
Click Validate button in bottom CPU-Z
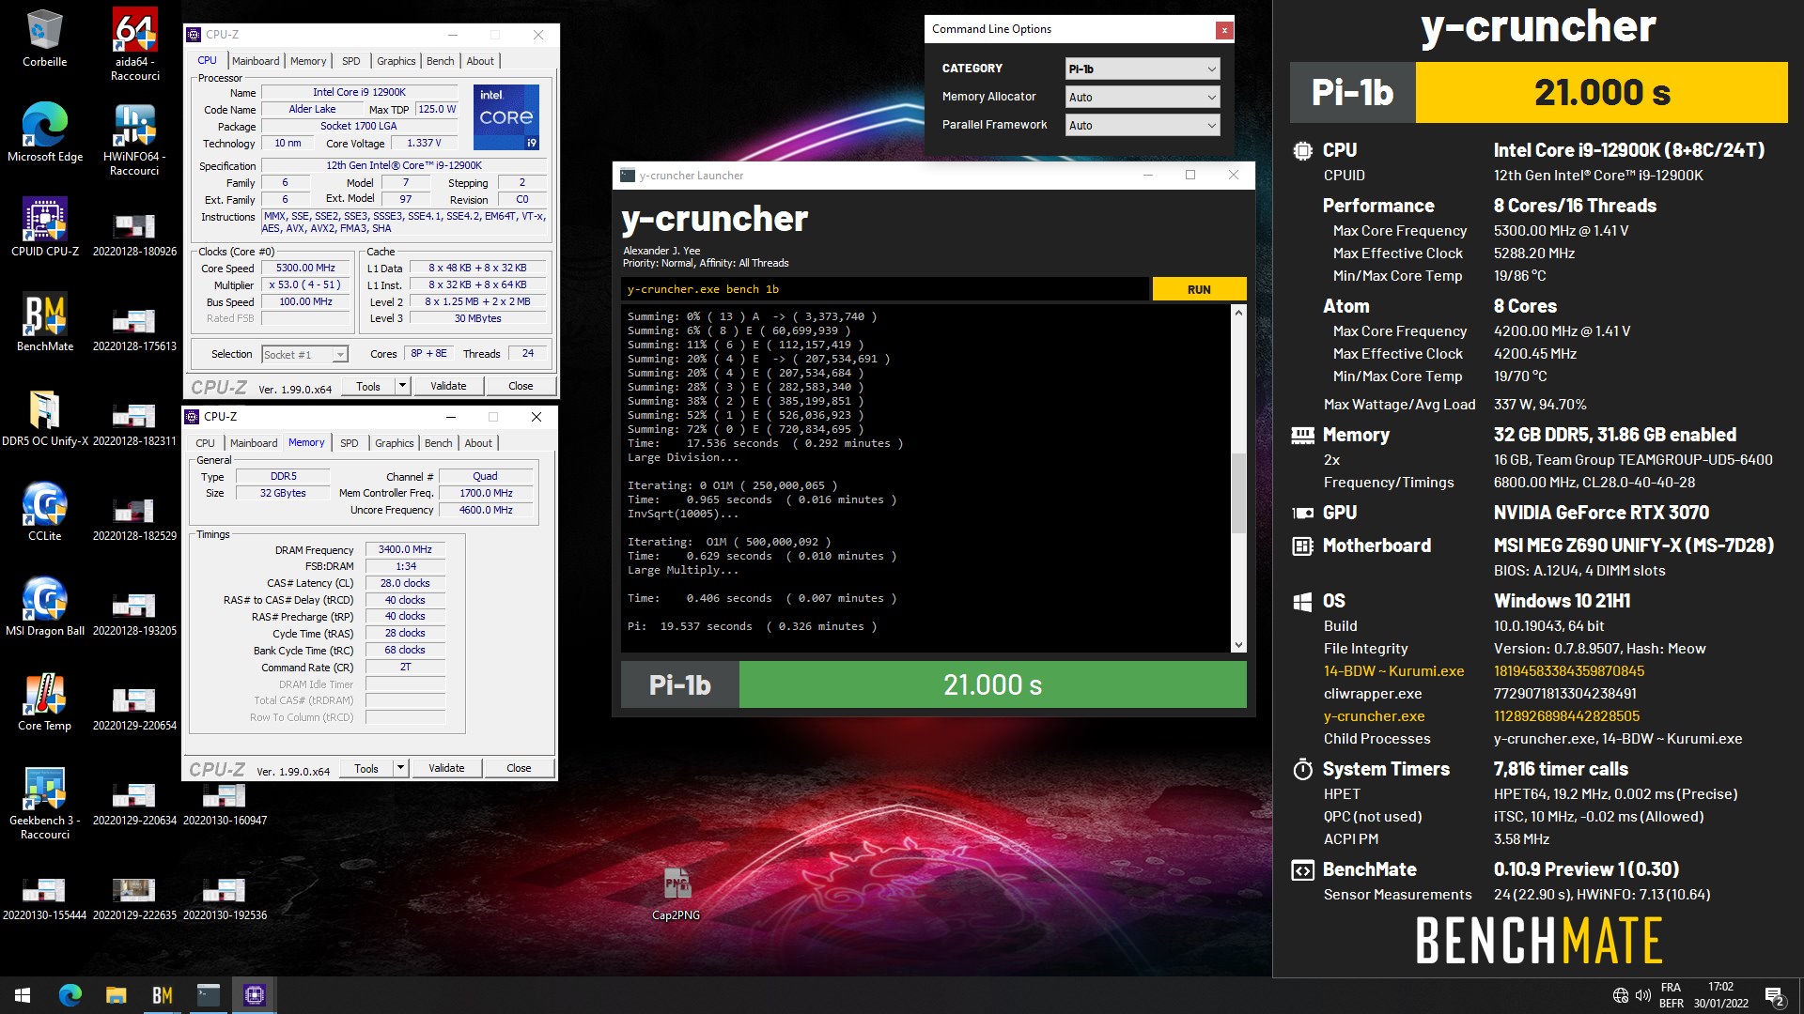tap(446, 768)
